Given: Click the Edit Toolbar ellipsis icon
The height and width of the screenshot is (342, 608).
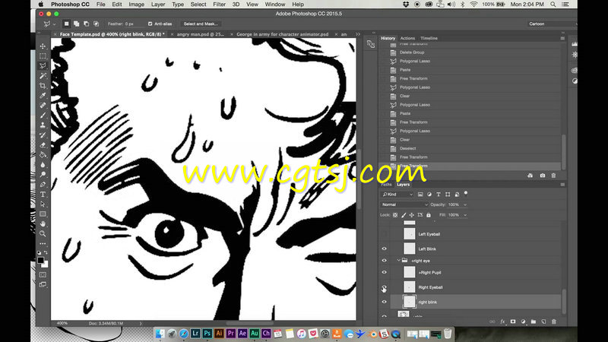Looking at the screenshot, I should [43, 243].
